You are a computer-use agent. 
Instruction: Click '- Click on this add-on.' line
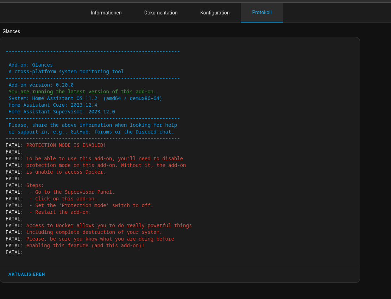(x=63, y=199)
